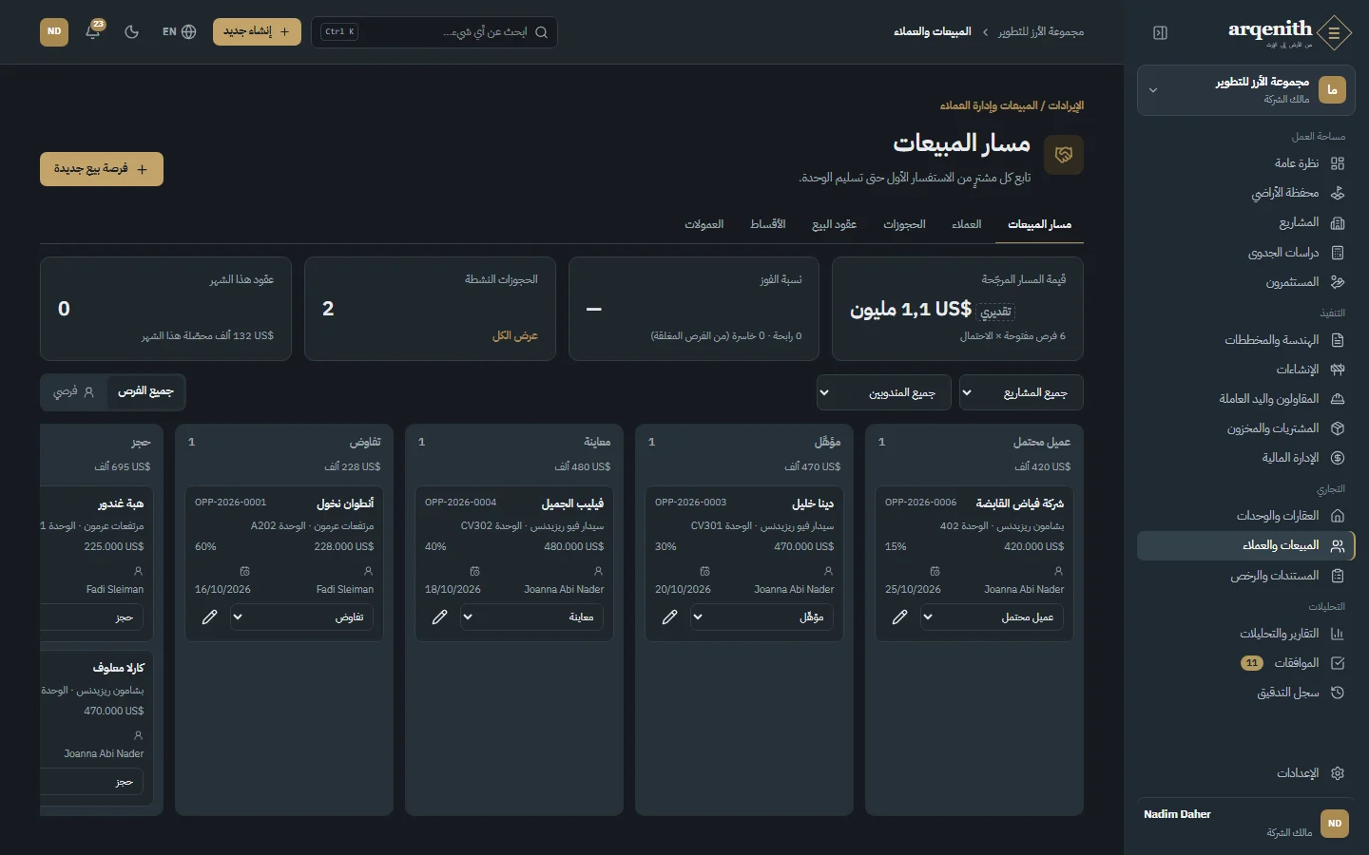Open العقارات والوحدات properties section

(x=1245, y=516)
